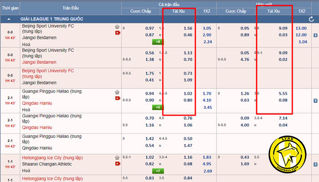Pick over odds 1.13
Viewport: 319px width, 182px height.
pos(188,53)
